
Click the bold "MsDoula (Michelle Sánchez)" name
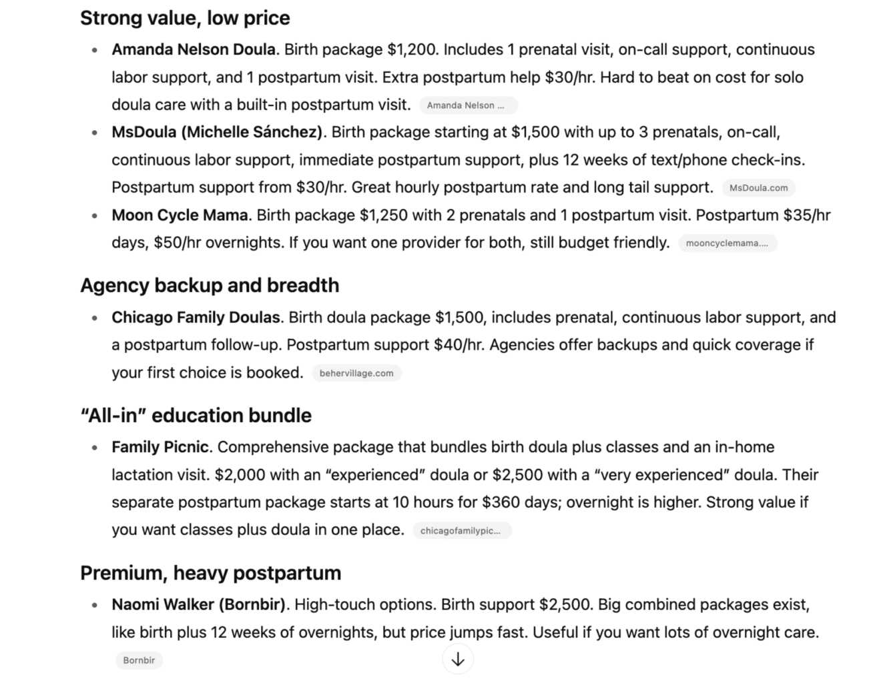point(217,132)
